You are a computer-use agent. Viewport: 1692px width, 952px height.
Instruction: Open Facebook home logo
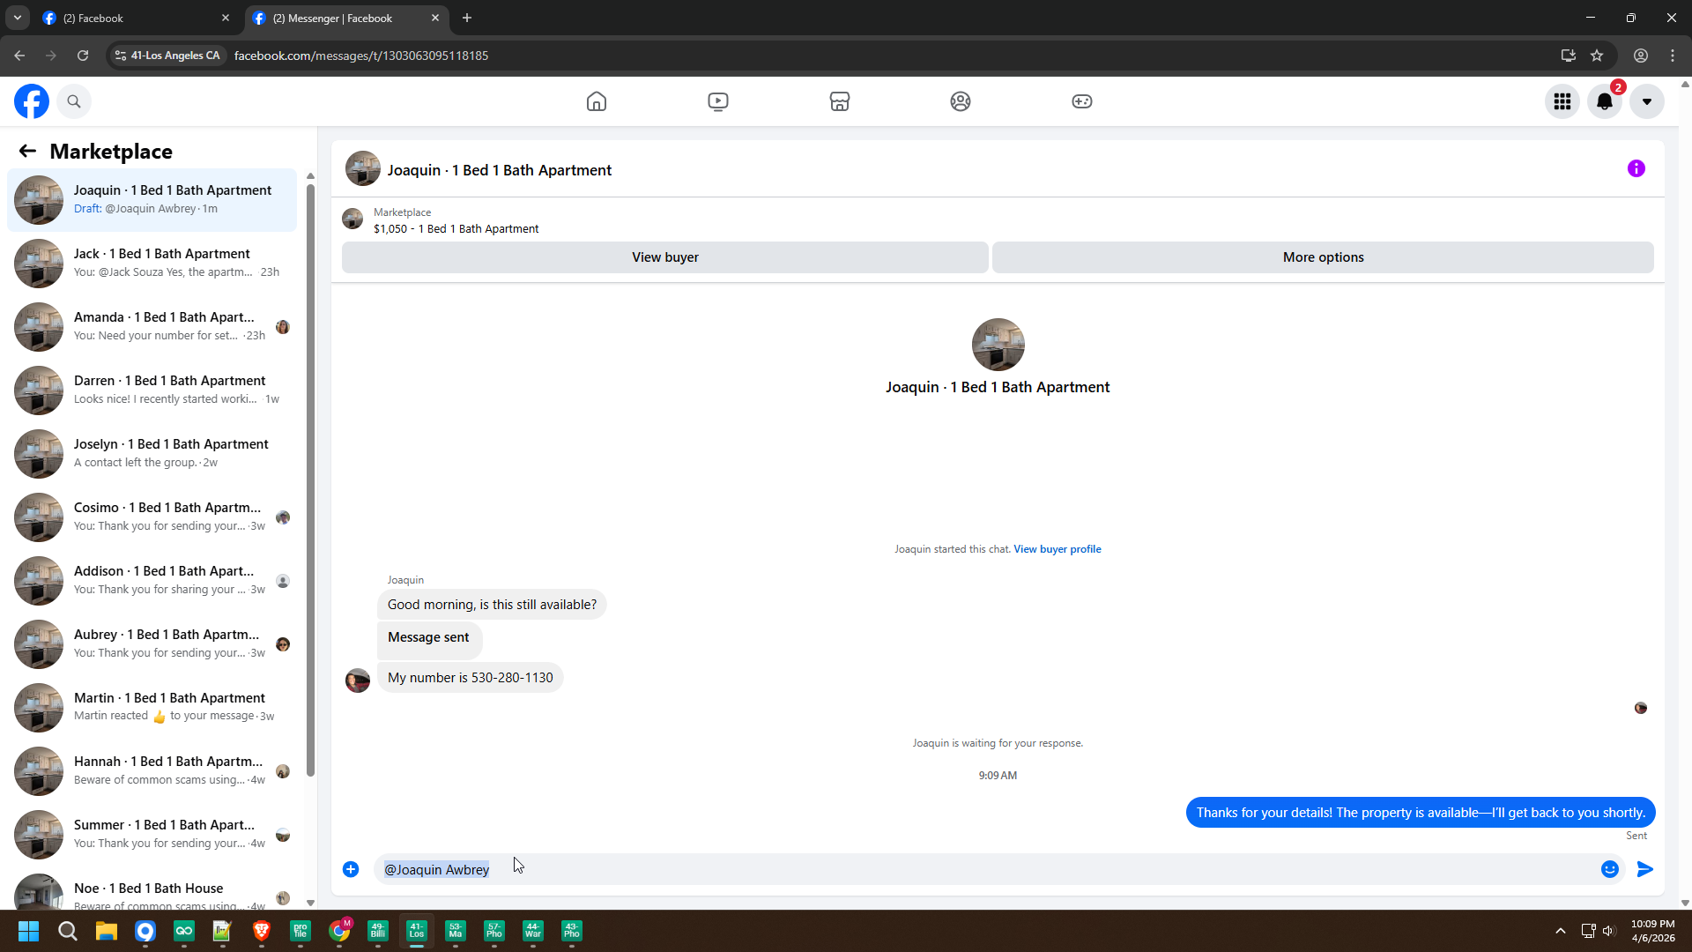tap(32, 101)
